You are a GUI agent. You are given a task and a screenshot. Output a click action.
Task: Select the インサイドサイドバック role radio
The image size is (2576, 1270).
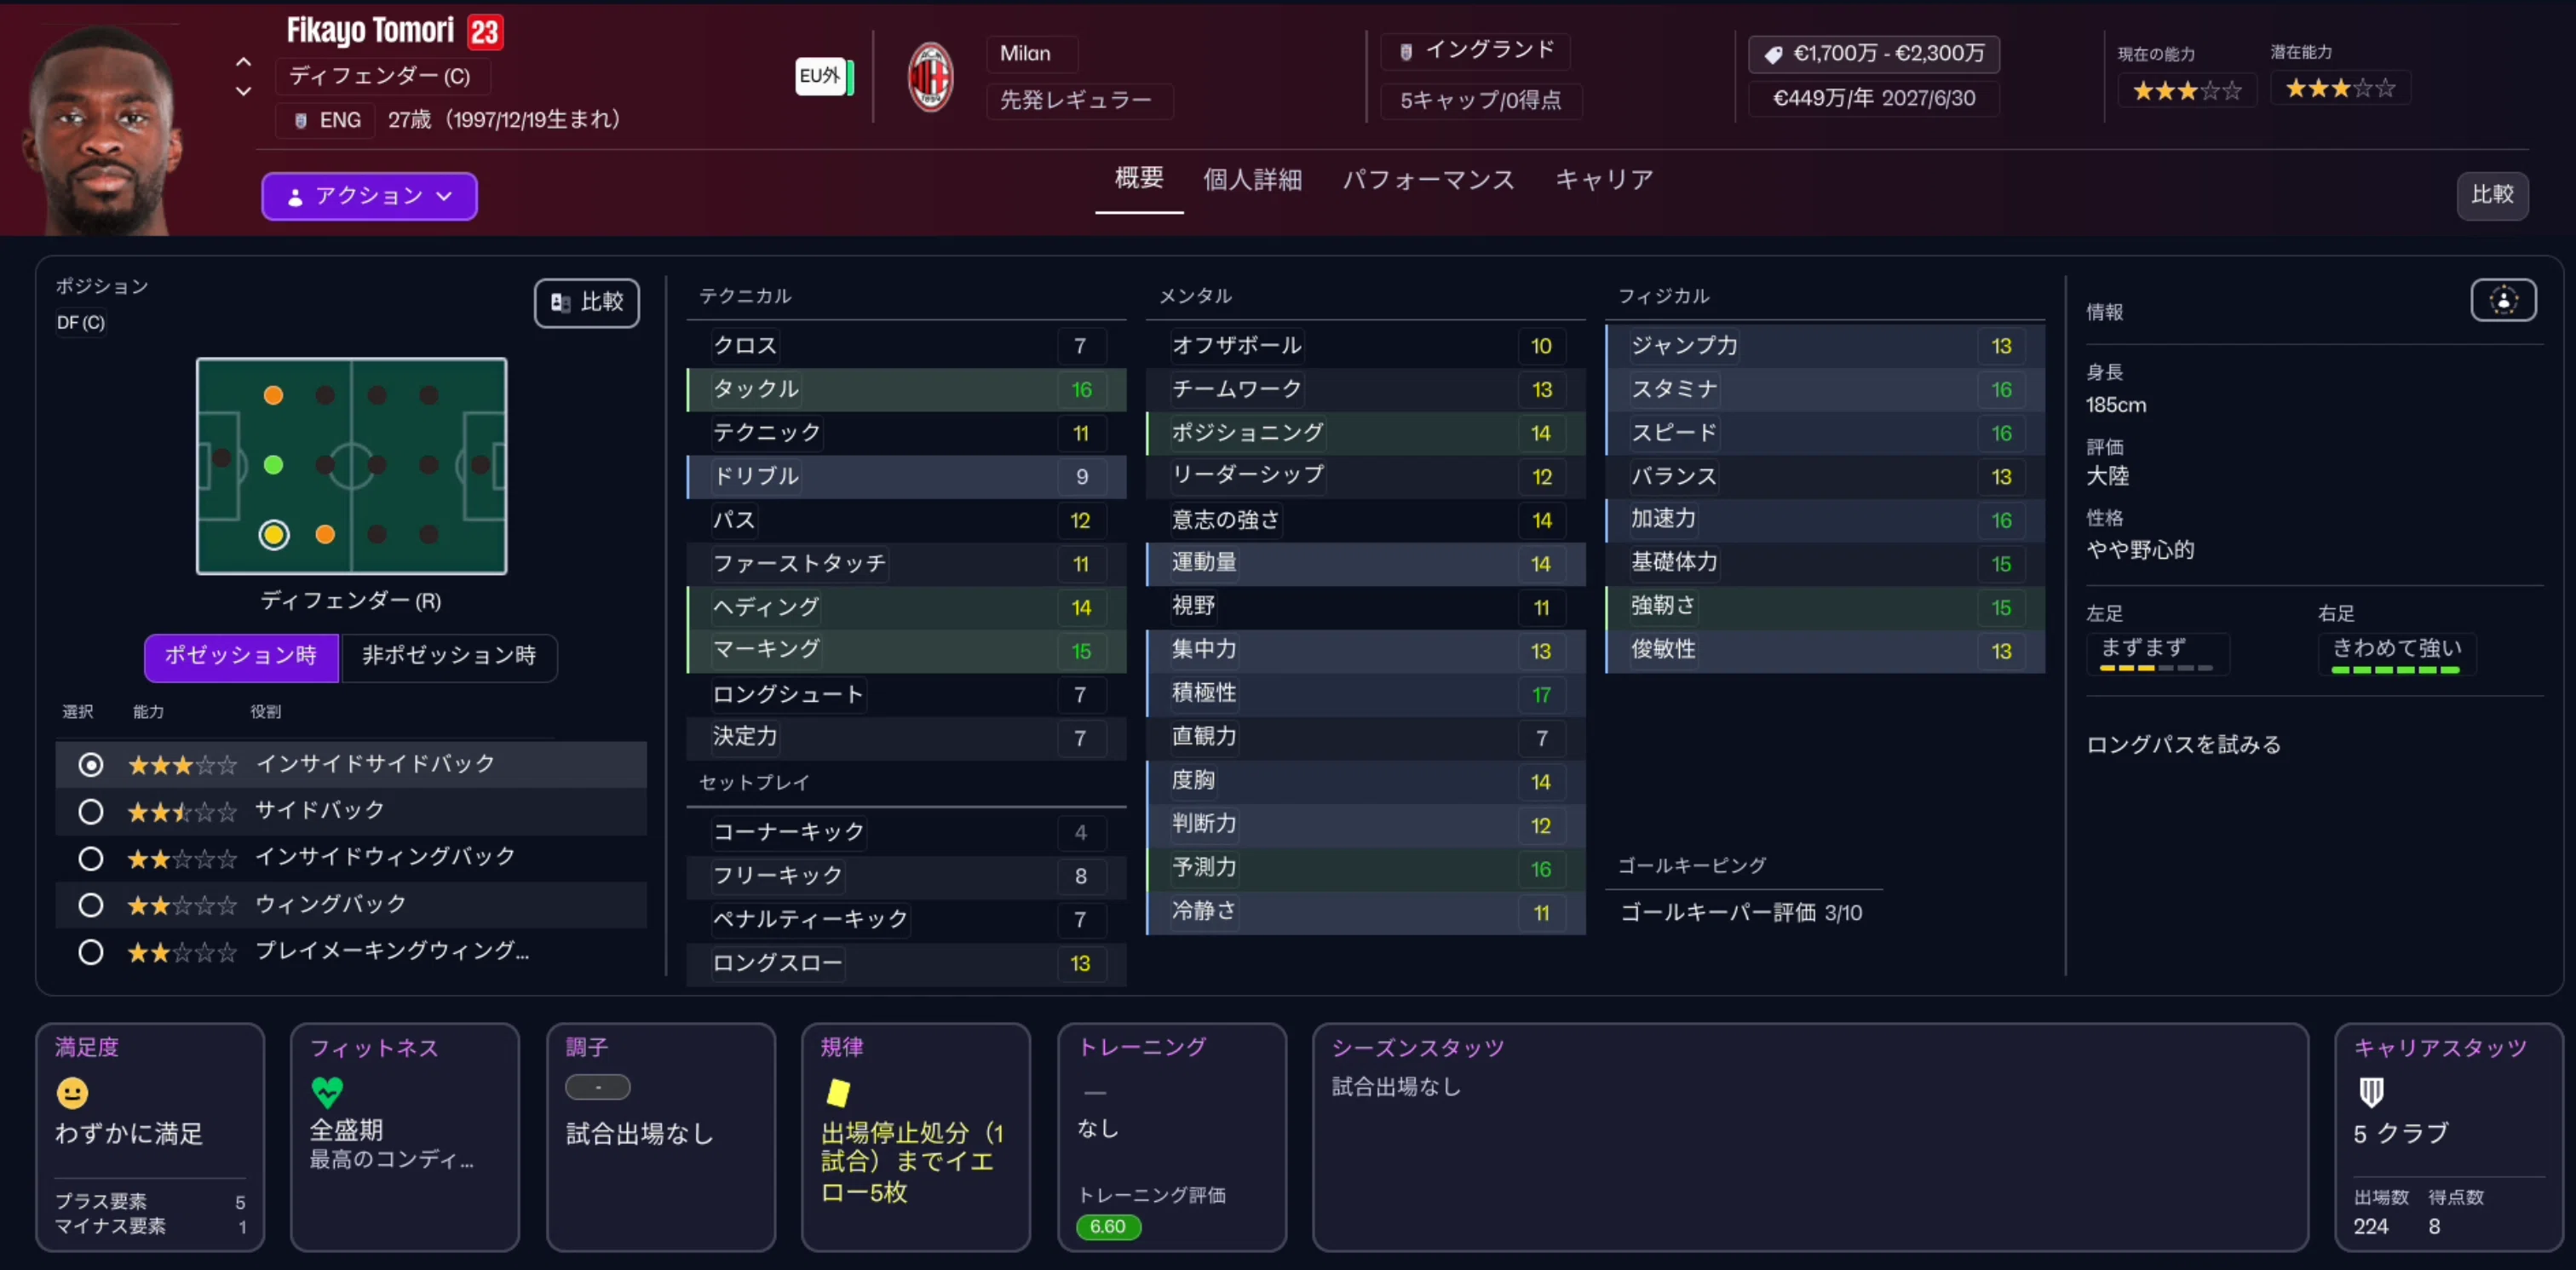(x=91, y=765)
